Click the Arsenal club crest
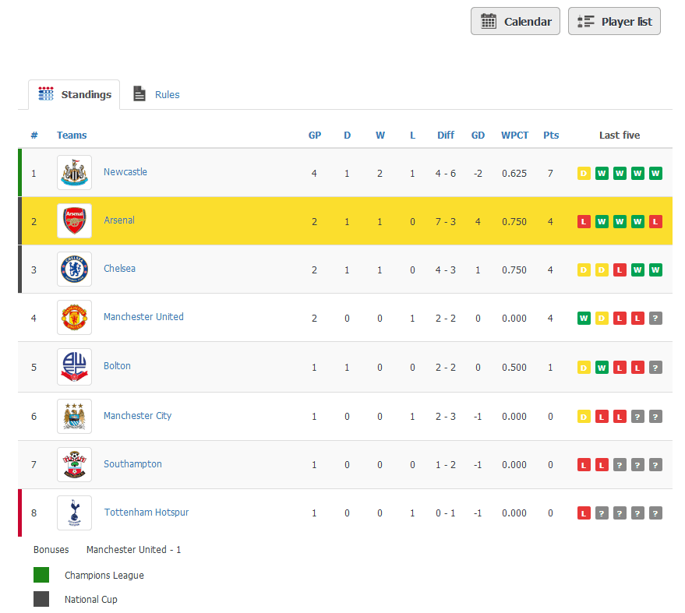Screen dimensions: 685x613 74,220
